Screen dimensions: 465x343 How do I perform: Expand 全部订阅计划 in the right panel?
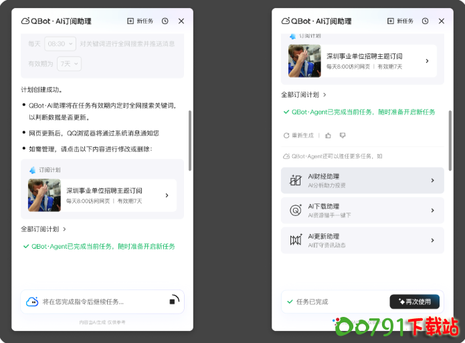tap(304, 95)
